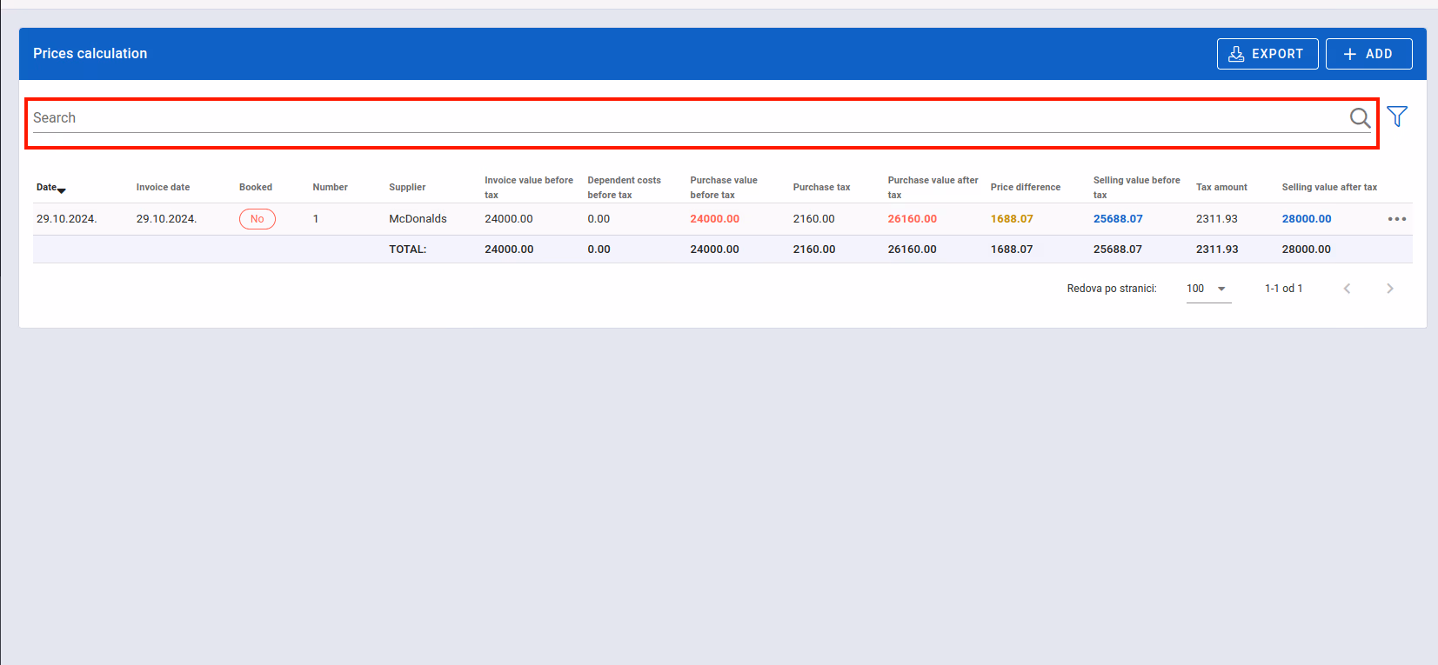Screen dimensions: 1438x665
Task: Open rows per page dropdown showing 100
Action: point(1208,289)
